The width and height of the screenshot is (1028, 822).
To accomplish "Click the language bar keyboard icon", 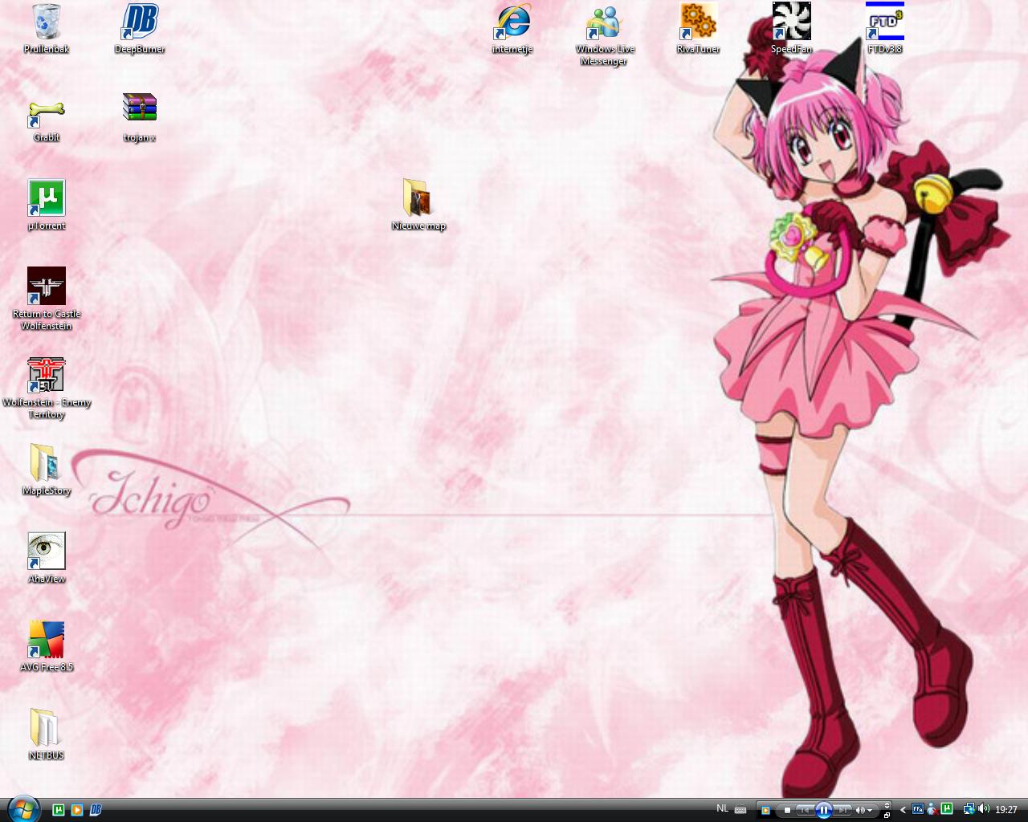I will (x=740, y=810).
